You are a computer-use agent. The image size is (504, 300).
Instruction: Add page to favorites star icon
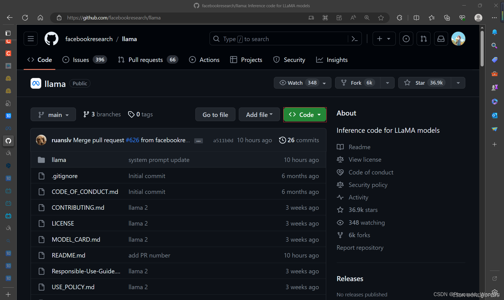point(381,18)
